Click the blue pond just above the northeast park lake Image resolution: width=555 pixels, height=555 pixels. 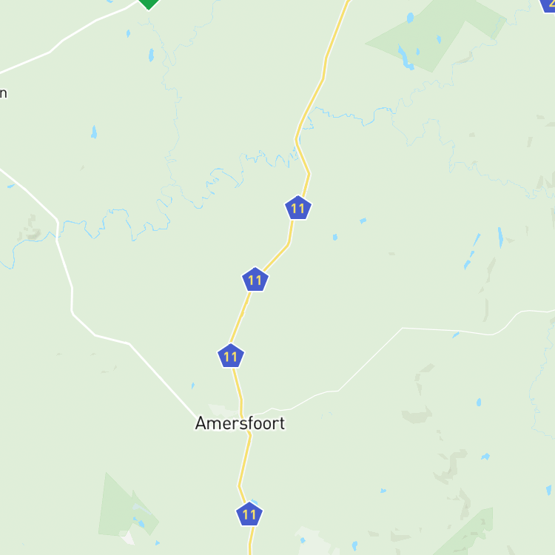pos(410,18)
